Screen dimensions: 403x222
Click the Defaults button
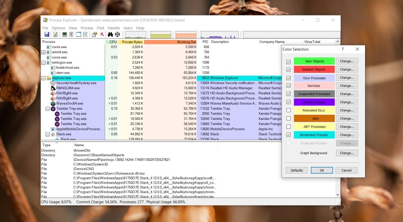pyautogui.click(x=297, y=170)
